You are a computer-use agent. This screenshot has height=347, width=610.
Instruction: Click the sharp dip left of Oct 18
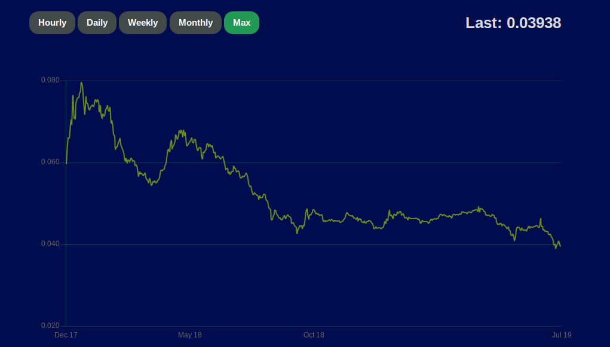tap(297, 232)
